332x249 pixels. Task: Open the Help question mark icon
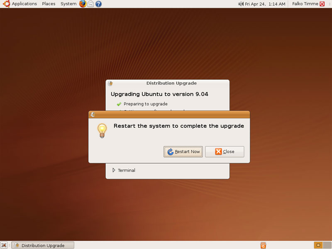click(98, 4)
